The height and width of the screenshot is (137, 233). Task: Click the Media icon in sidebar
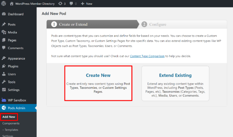point(4,32)
